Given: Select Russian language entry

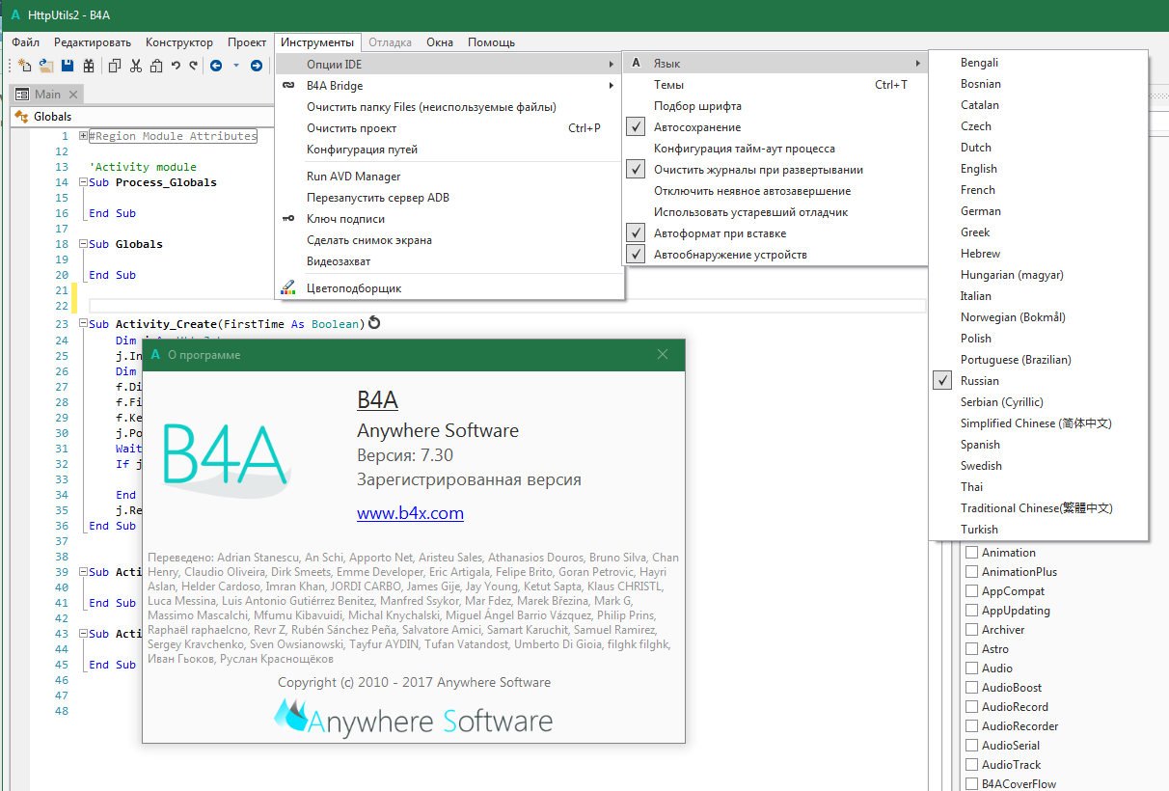Looking at the screenshot, I should point(1039,381).
